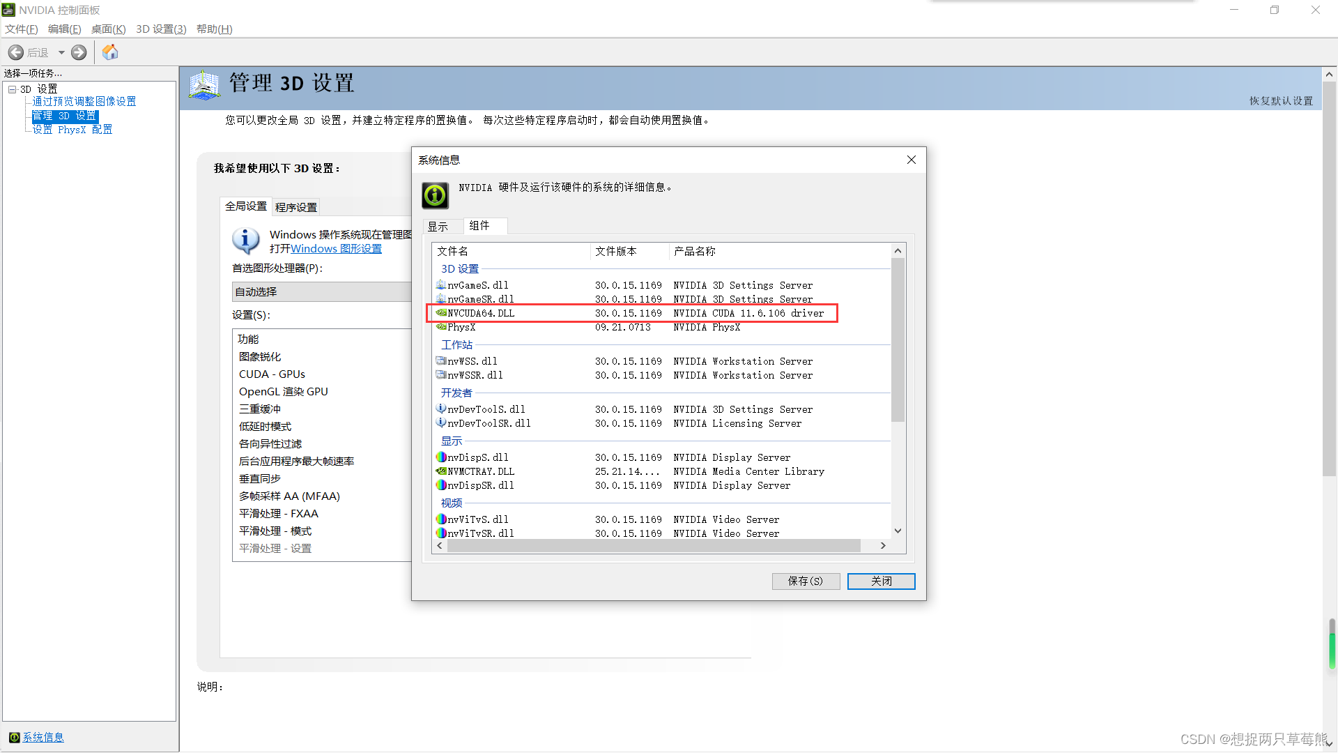Click scroll left arrow in component list

click(x=439, y=546)
